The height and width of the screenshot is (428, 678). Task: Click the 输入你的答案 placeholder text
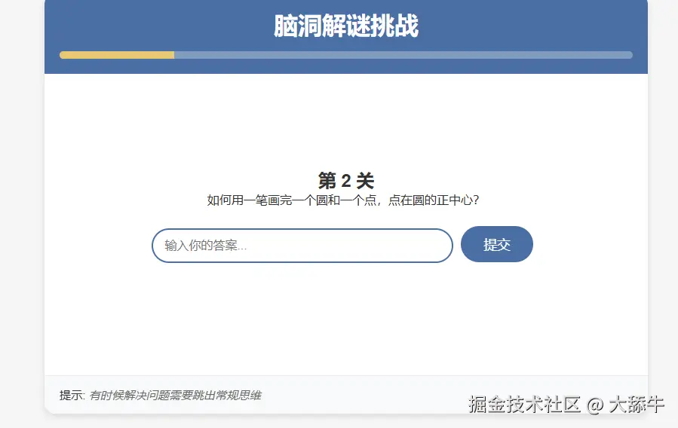pyautogui.click(x=206, y=246)
